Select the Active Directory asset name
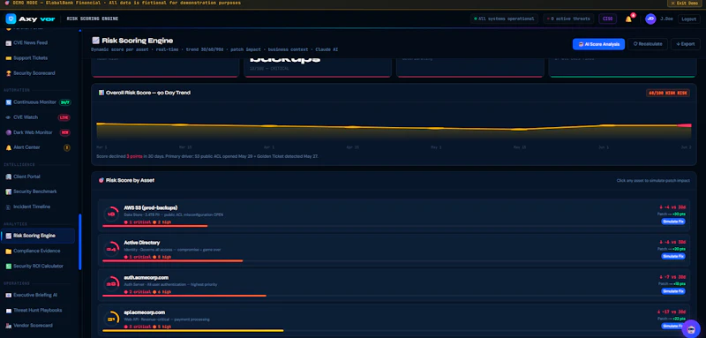This screenshot has width=706, height=338. pos(142,243)
